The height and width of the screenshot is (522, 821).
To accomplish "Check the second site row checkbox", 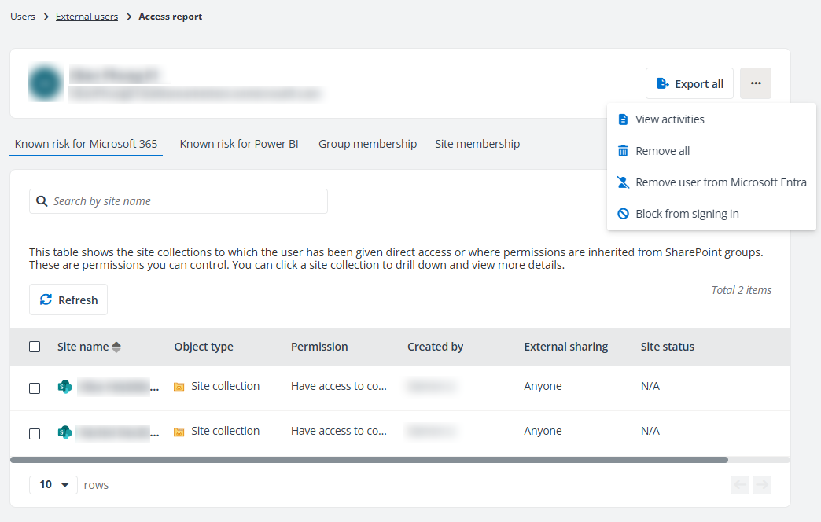I will tap(35, 432).
